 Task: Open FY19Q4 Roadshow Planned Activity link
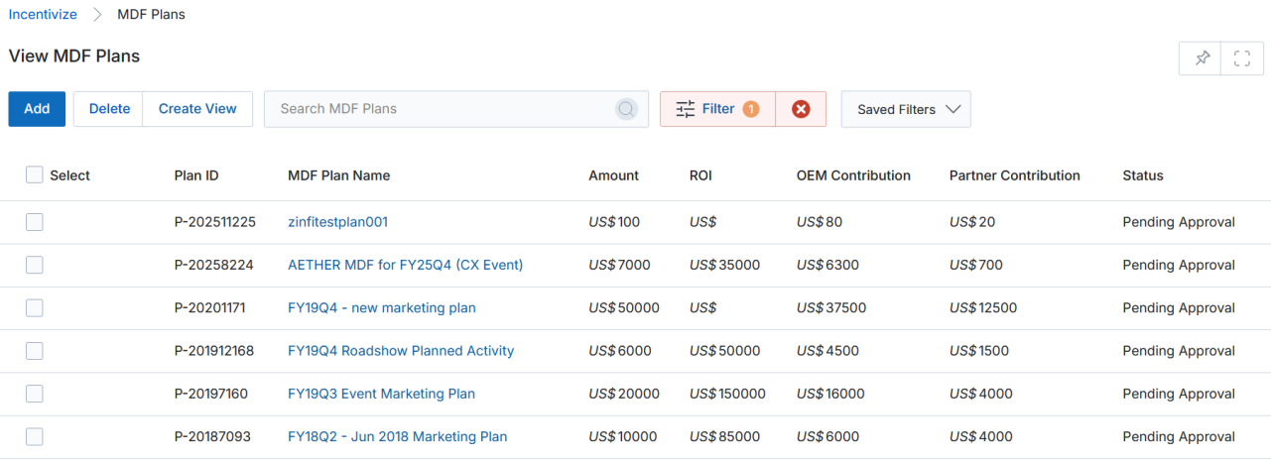(x=401, y=350)
